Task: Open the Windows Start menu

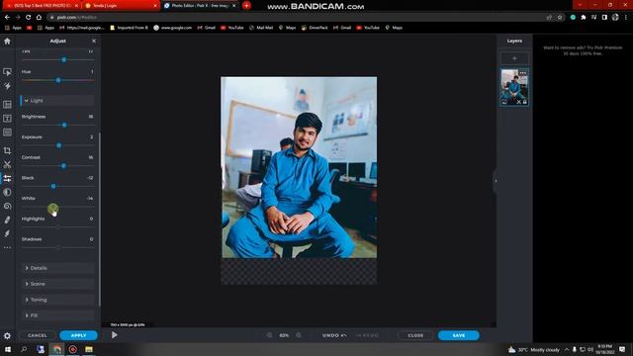Action: pos(7,349)
